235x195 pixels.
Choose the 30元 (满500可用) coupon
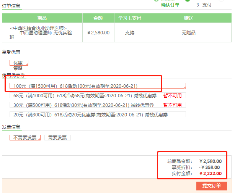pyautogui.click(x=84, y=105)
